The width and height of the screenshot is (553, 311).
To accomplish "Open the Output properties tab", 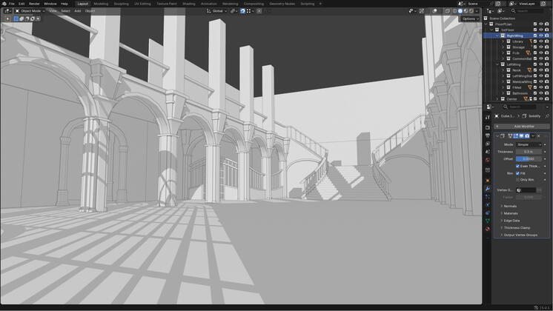I will coord(488,136).
